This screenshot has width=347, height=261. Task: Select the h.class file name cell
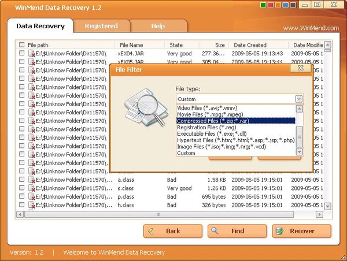pyautogui.click(x=126, y=205)
